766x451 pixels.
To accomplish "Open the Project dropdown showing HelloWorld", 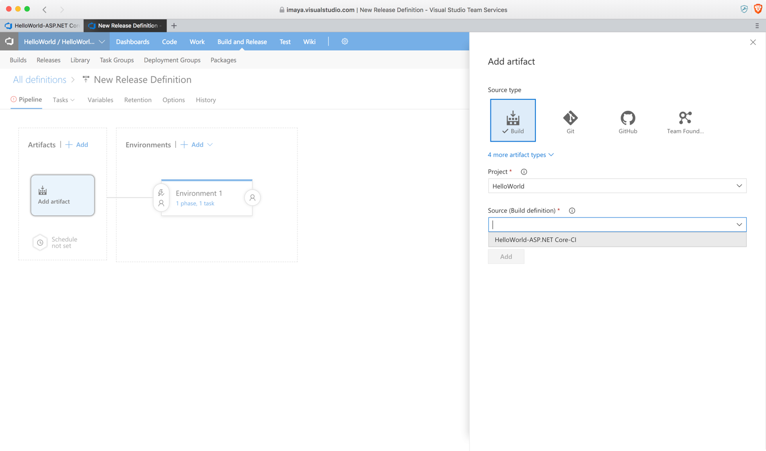I will tap(617, 186).
